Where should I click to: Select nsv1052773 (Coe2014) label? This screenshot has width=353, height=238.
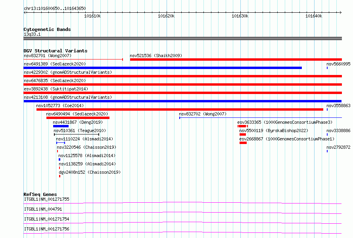(x=60, y=106)
